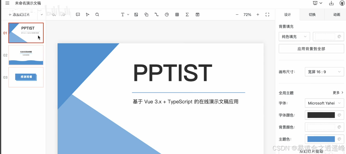Insert a shape via shapes icon

point(146,15)
